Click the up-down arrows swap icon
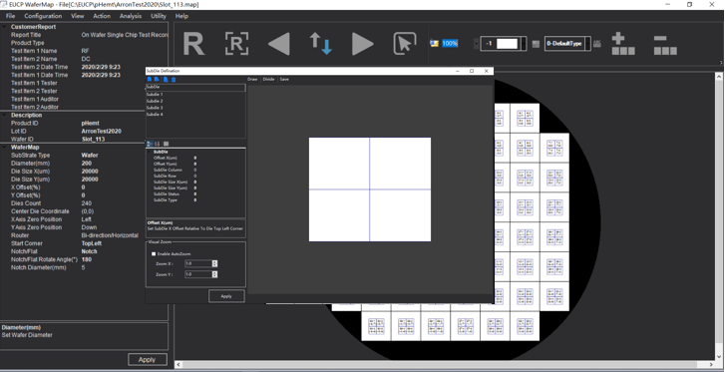This screenshot has height=372, width=725. coord(321,44)
